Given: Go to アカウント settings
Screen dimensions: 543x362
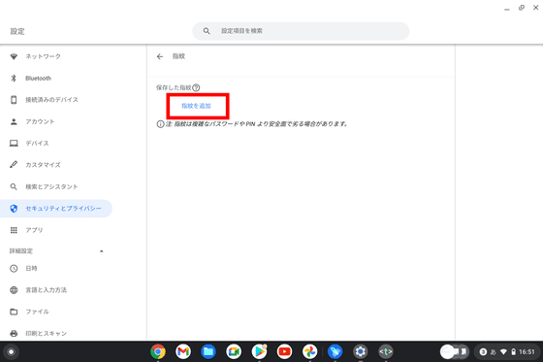Looking at the screenshot, I should (x=56, y=121).
